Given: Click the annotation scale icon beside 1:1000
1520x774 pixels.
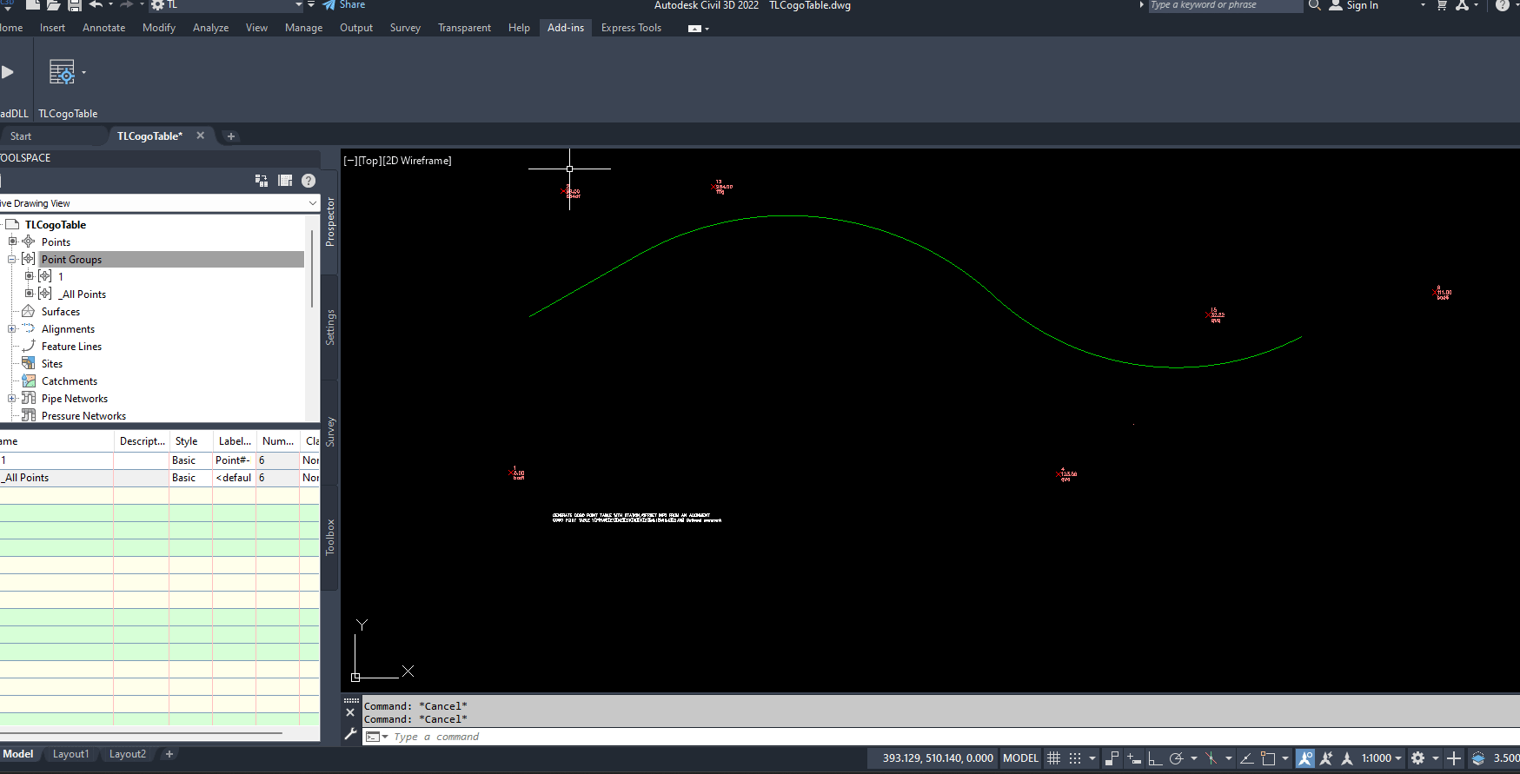Looking at the screenshot, I should coord(1347,758).
